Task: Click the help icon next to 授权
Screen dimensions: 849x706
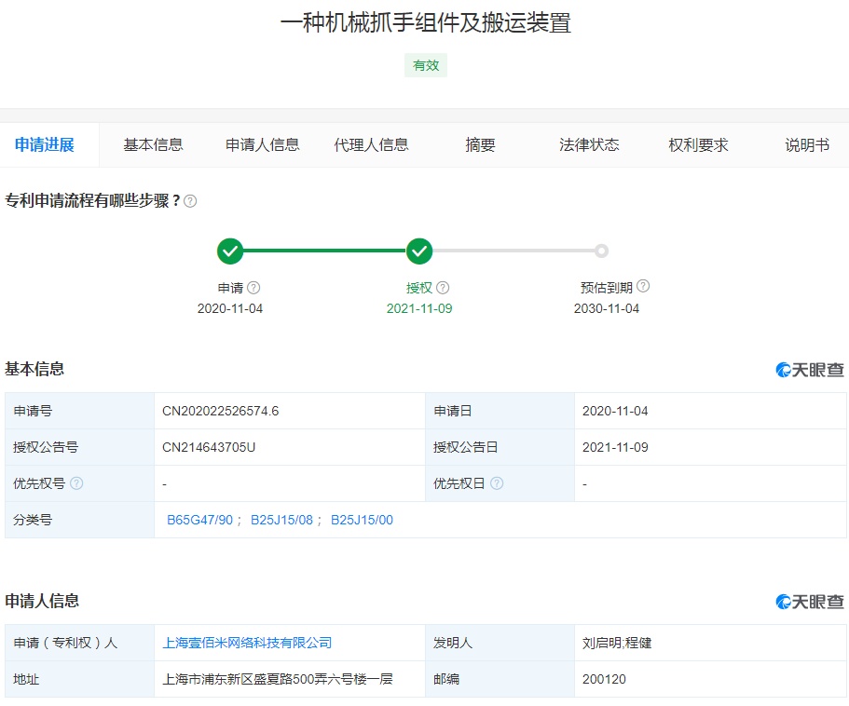Action: (x=443, y=288)
